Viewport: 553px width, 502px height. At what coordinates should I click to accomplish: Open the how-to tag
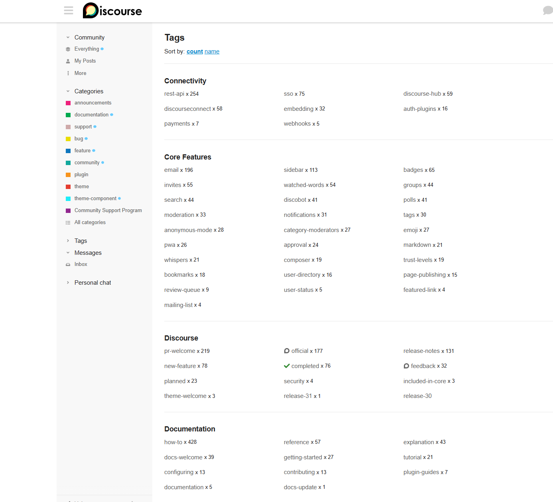point(173,442)
